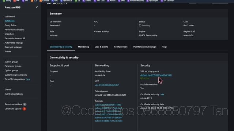Viewport: 234px width, 131px height.
Task: Go to Event subscriptions
Action: coord(14,94)
